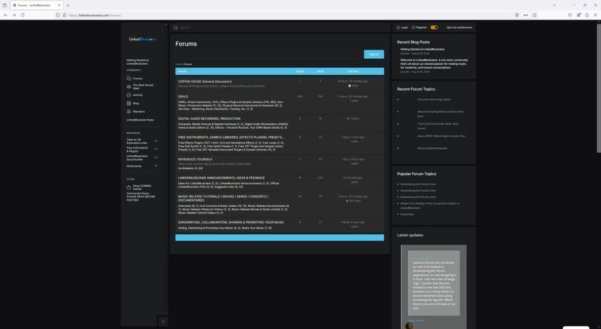
Task: Go to Blog via the sidebar icon
Action: click(129, 103)
